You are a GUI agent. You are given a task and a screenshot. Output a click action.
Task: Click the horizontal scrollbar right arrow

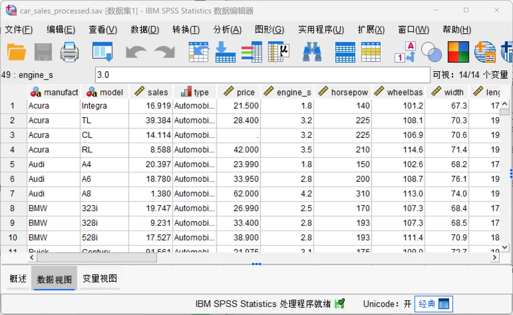click(494, 258)
